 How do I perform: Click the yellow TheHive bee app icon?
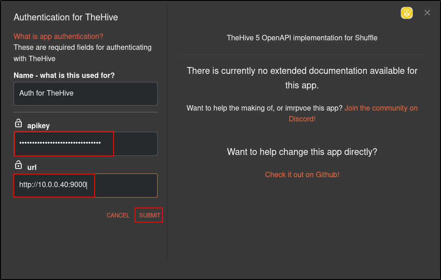click(x=407, y=13)
